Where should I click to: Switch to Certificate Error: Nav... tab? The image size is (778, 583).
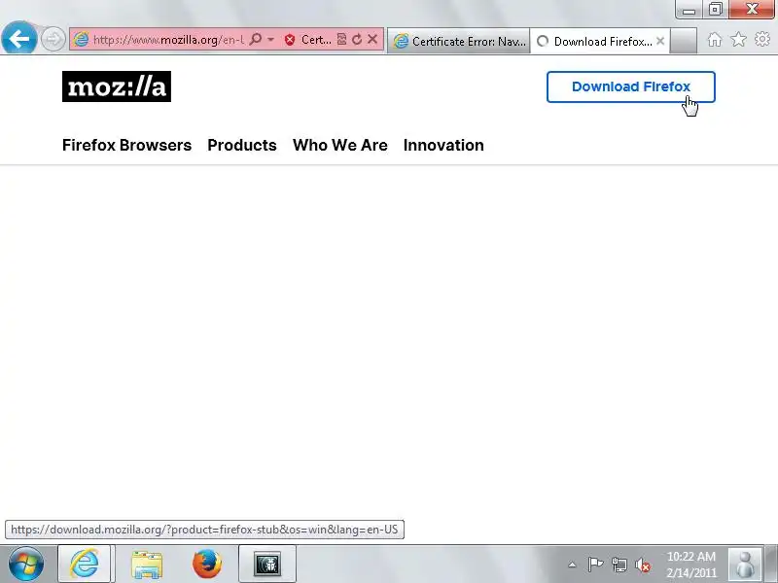pyautogui.click(x=458, y=41)
